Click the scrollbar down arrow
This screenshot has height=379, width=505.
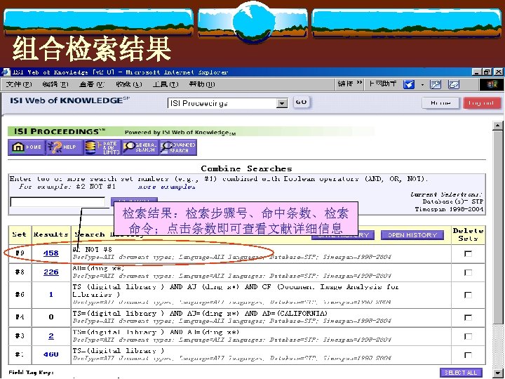point(497,373)
